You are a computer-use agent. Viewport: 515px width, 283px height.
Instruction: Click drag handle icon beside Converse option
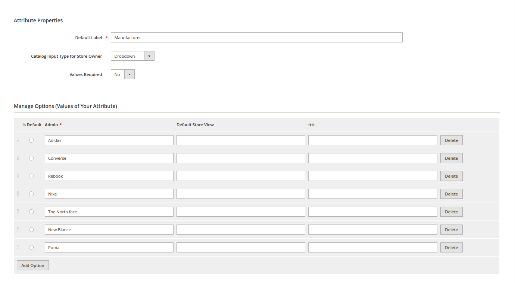pyautogui.click(x=18, y=158)
